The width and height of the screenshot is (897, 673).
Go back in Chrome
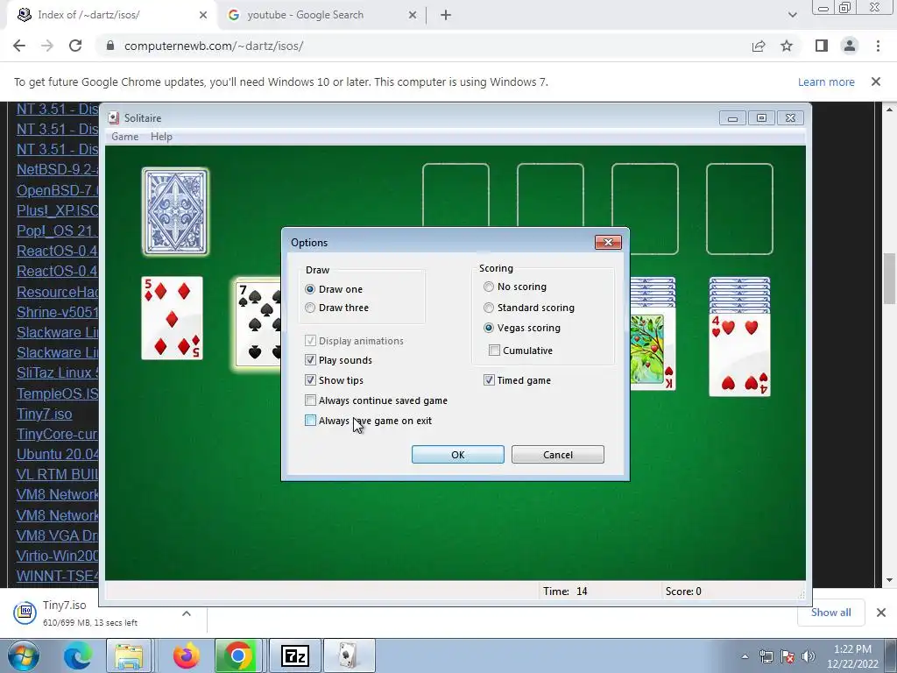(x=19, y=46)
